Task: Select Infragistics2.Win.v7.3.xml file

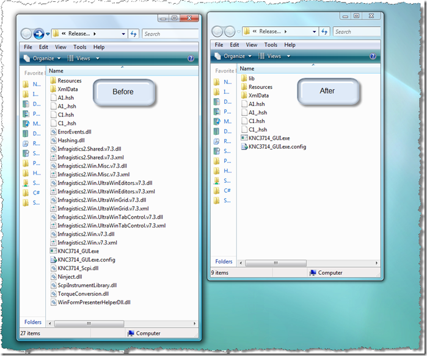Action: (x=84, y=243)
